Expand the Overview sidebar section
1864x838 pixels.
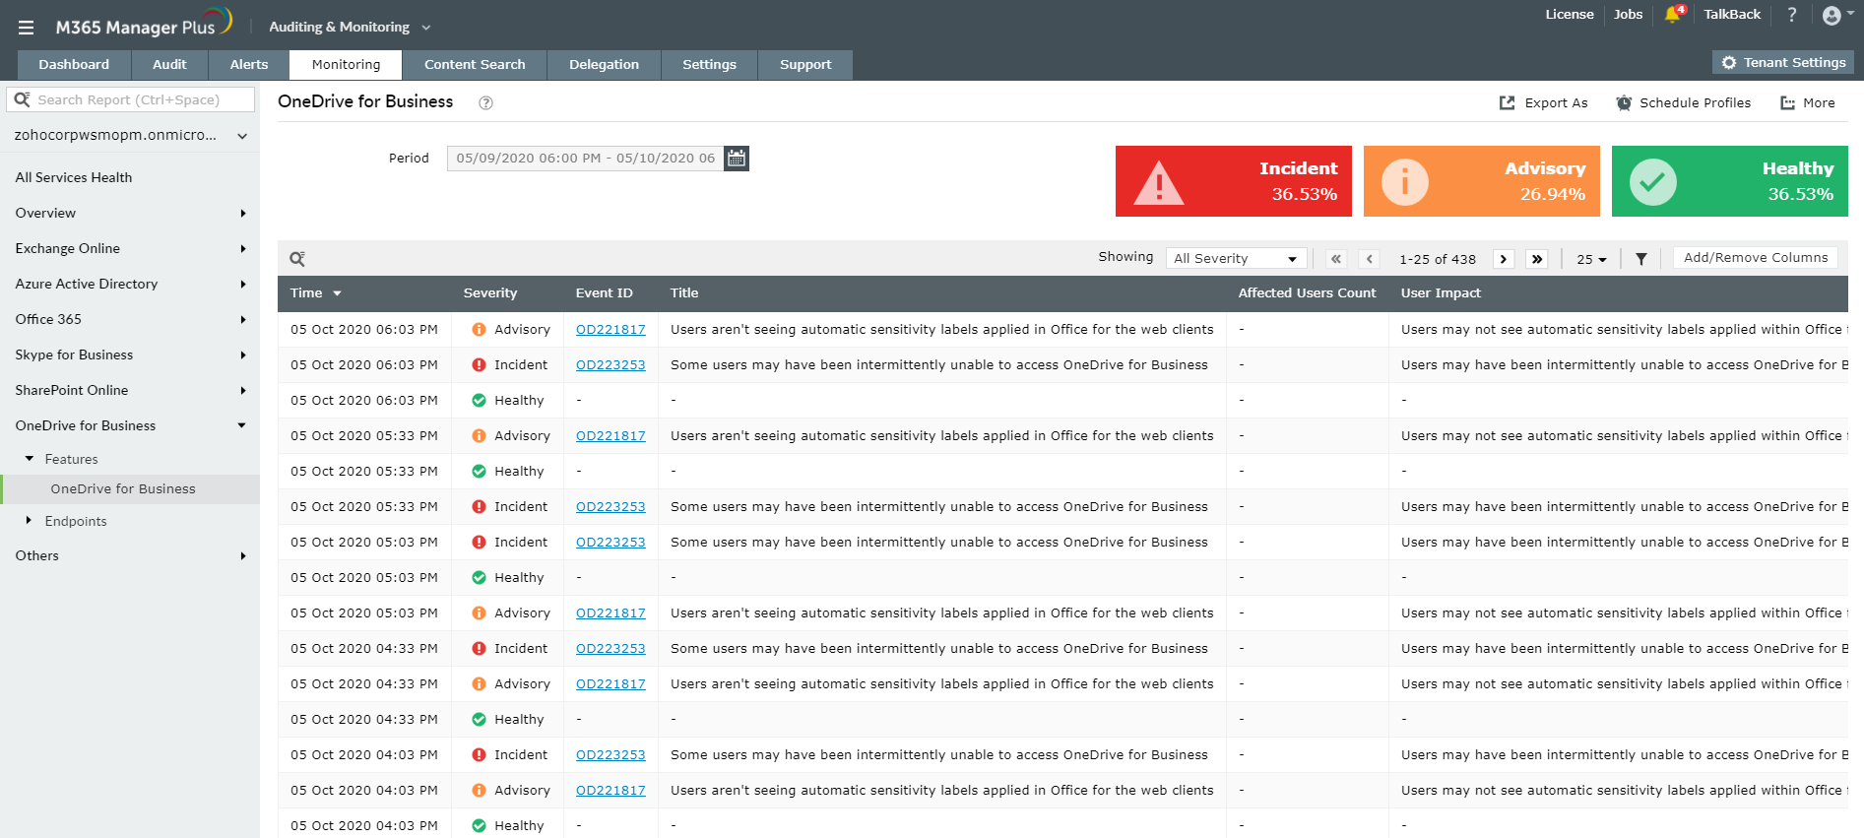pos(130,213)
